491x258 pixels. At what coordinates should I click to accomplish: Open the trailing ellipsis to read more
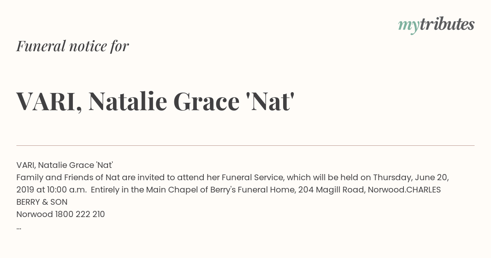tap(19, 228)
